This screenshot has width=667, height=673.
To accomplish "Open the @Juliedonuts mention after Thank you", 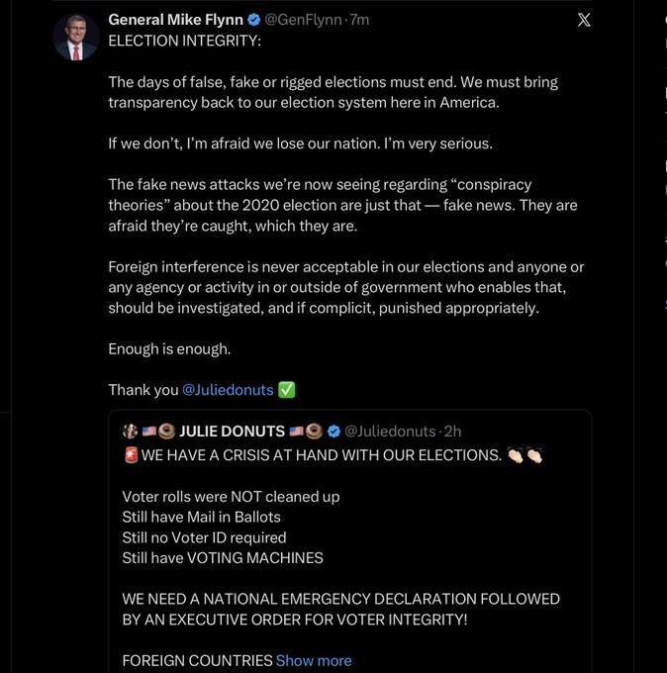I will pos(228,390).
